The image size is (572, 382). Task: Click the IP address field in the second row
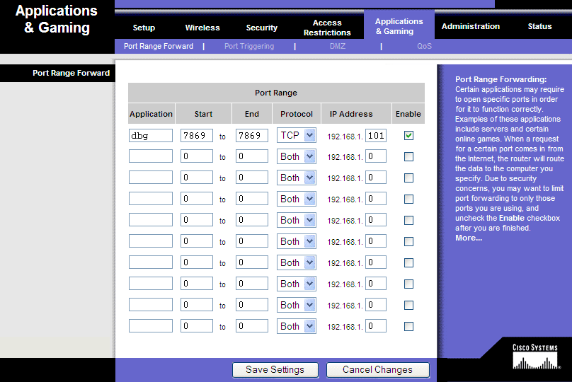click(376, 156)
